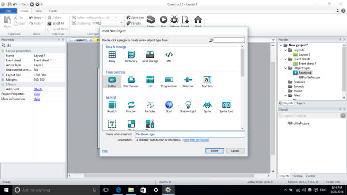Click the search magnifier icon in dialog
The image size is (347, 195).
coord(211,40)
